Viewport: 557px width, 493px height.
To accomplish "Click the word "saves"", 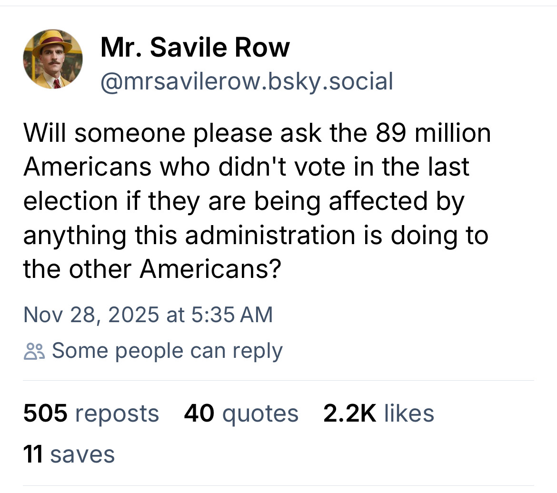I will (82, 454).
